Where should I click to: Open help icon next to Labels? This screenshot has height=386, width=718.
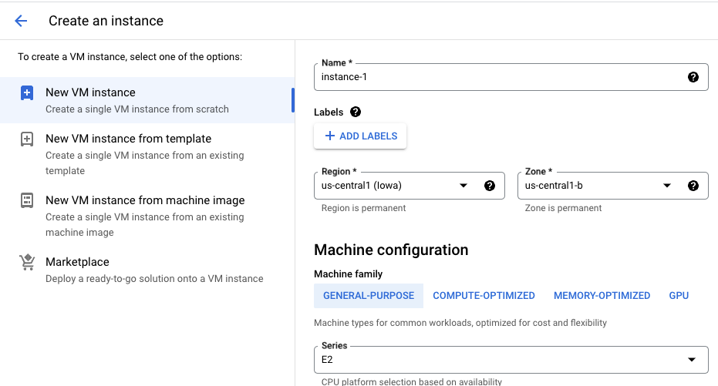pos(356,112)
